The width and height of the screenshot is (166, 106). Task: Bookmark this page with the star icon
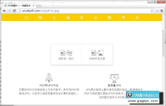(x=152, y=11)
